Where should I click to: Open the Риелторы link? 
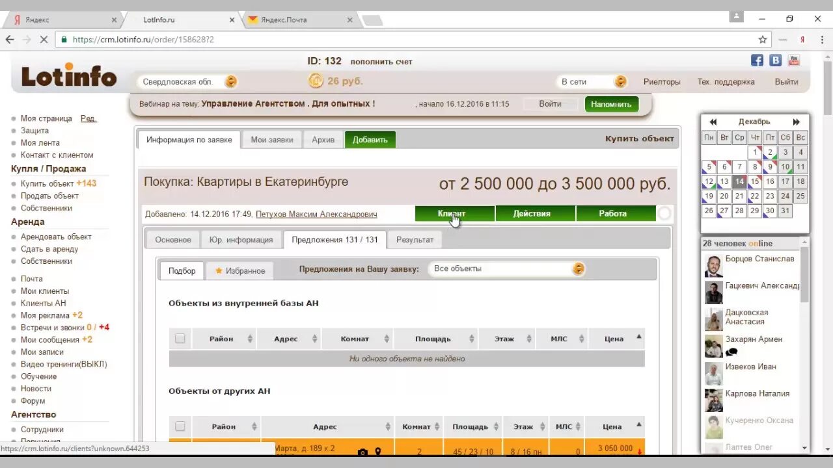[662, 82]
